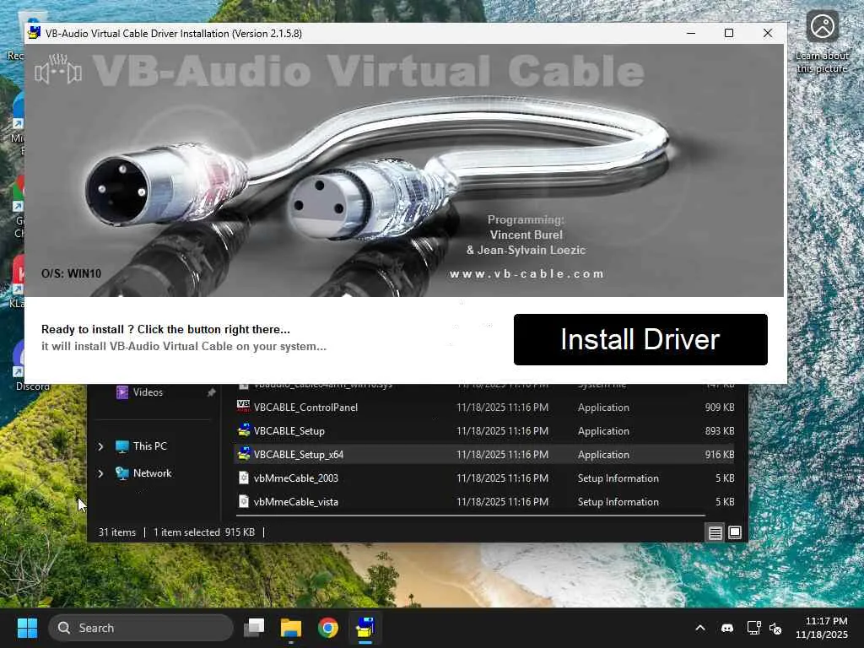Click the Discord tray icon
This screenshot has height=648, width=864.
(727, 628)
